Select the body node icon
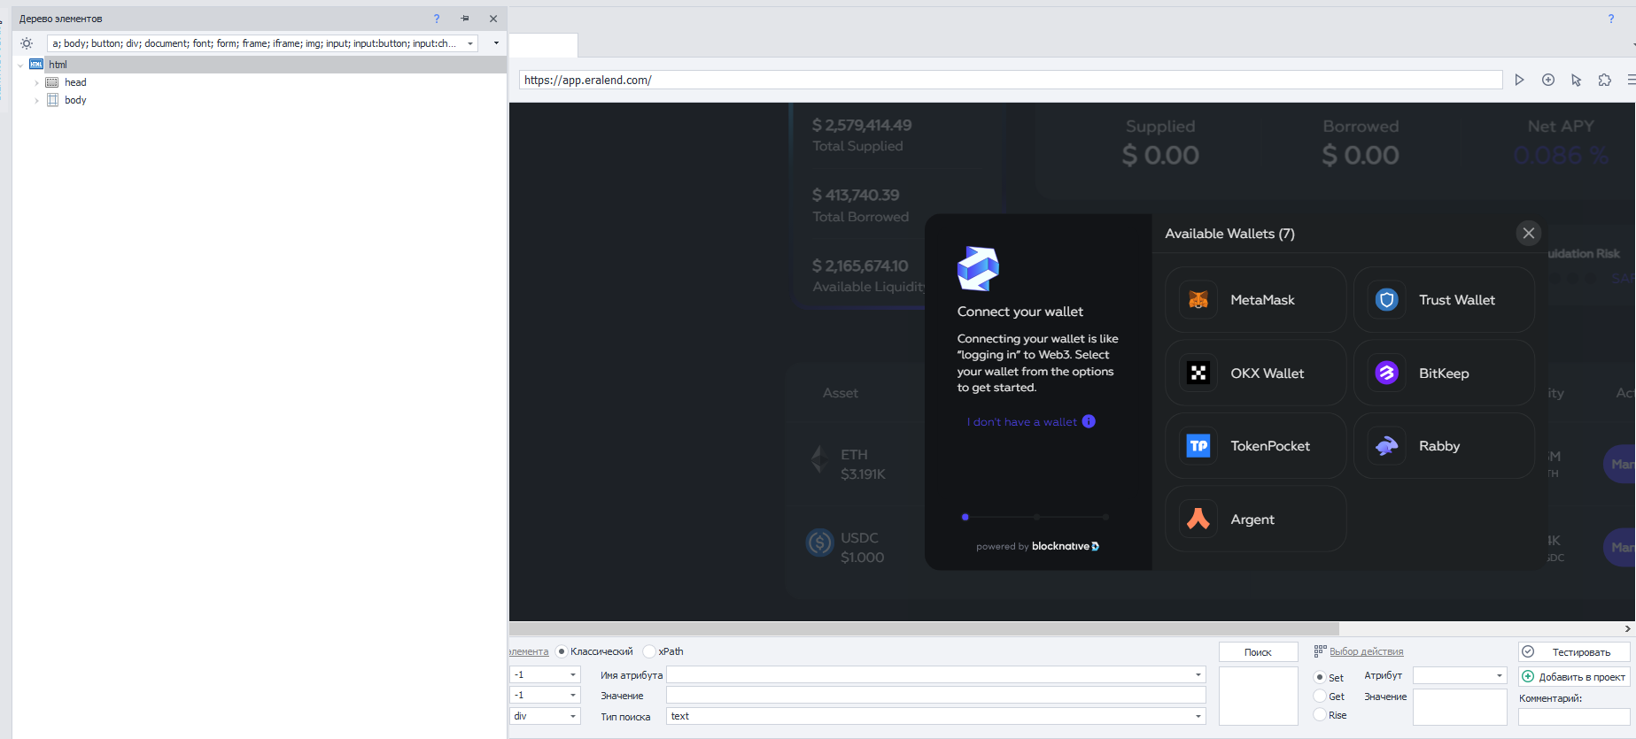The height and width of the screenshot is (739, 1636). pos(52,100)
